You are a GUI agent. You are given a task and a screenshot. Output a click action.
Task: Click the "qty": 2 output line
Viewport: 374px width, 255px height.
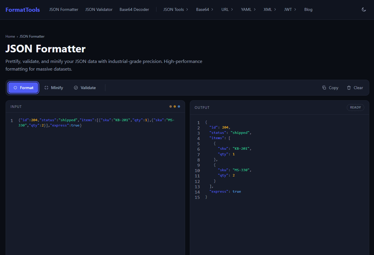pyautogui.click(x=226, y=175)
